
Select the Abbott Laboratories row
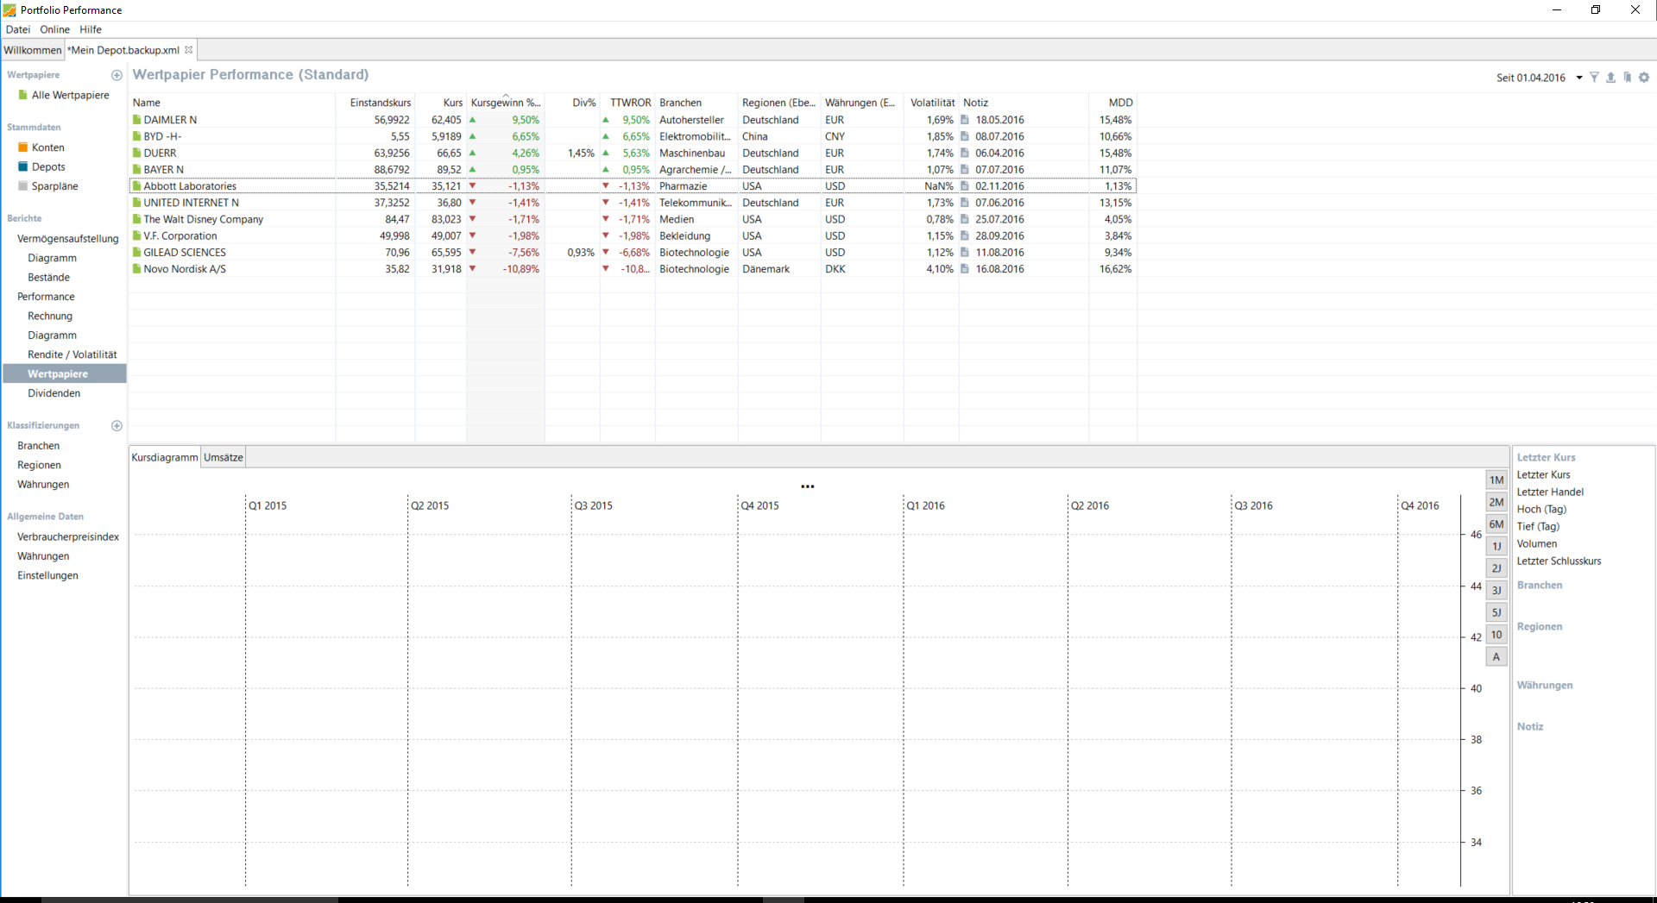[633, 186]
